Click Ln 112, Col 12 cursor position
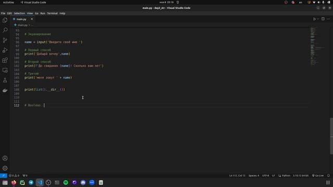 click(237, 176)
